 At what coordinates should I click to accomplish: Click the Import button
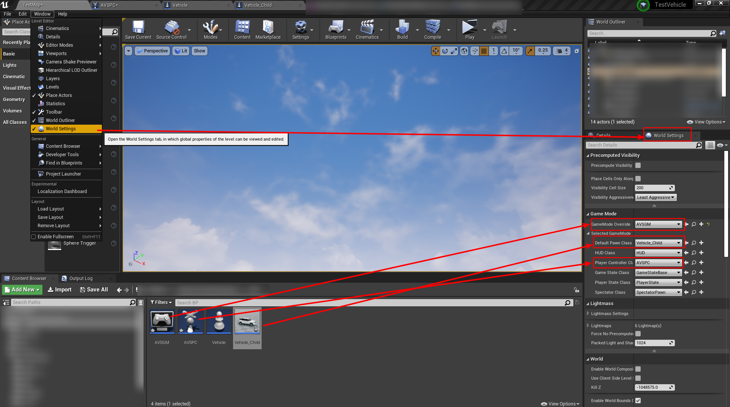click(59, 290)
